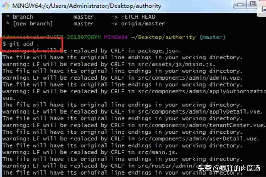Click the [new branch] label

(33, 24)
